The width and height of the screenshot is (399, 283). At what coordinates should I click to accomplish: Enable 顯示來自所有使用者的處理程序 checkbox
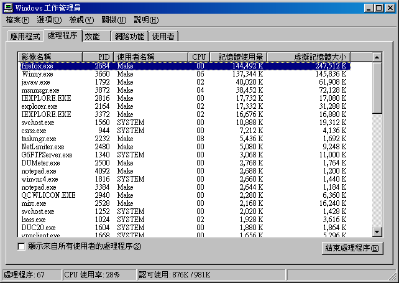click(x=22, y=247)
